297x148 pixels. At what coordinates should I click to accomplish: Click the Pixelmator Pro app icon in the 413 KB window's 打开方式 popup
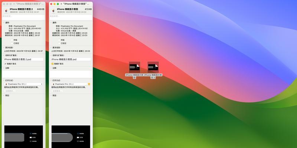53,84
